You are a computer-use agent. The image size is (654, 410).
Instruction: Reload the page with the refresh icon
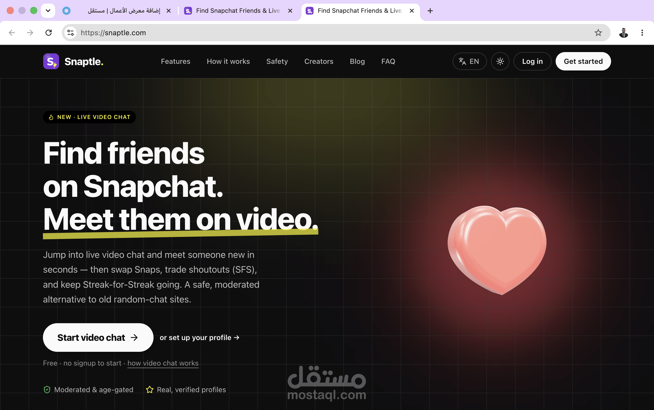[x=49, y=33]
